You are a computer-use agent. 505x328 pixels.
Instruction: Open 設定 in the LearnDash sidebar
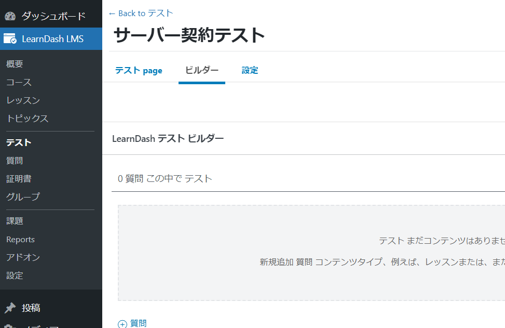(15, 275)
